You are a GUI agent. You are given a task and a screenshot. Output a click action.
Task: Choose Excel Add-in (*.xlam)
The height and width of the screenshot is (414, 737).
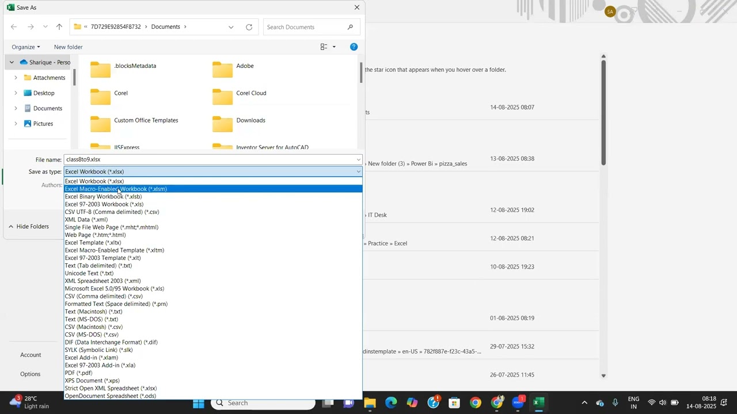213,358
